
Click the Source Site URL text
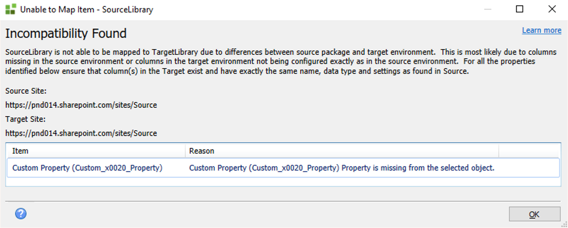pyautogui.click(x=81, y=104)
